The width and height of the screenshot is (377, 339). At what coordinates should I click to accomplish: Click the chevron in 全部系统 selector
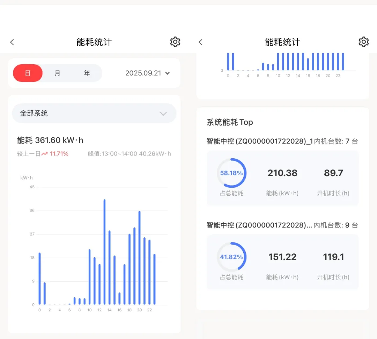163,114
